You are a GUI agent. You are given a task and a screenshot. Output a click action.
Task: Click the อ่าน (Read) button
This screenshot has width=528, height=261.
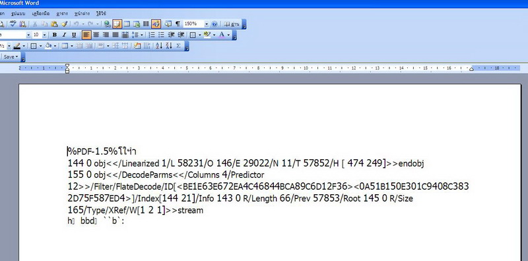click(232, 24)
